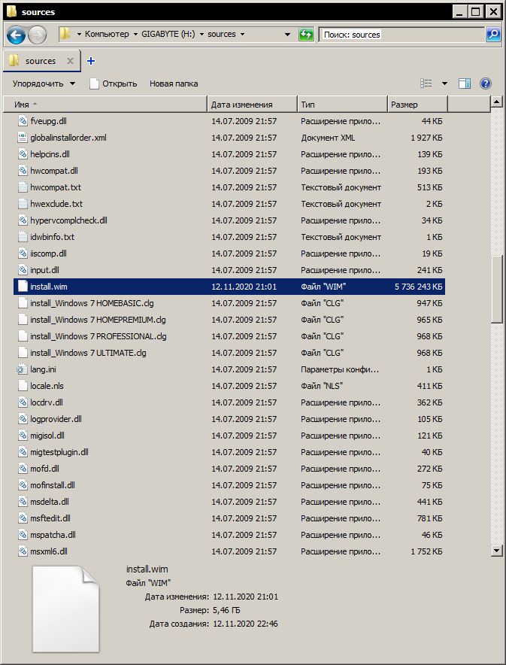The width and height of the screenshot is (506, 665).
Task: Click the hwcompat.txt file icon
Action: (x=23, y=187)
